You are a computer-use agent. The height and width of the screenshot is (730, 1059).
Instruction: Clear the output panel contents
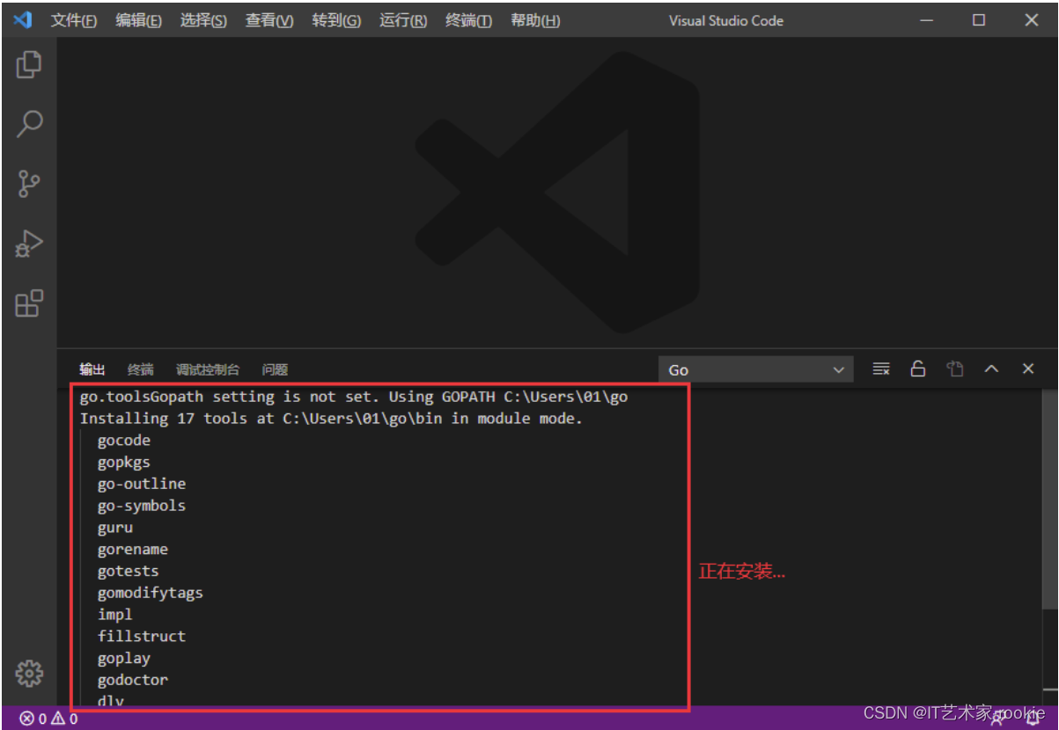(x=881, y=369)
